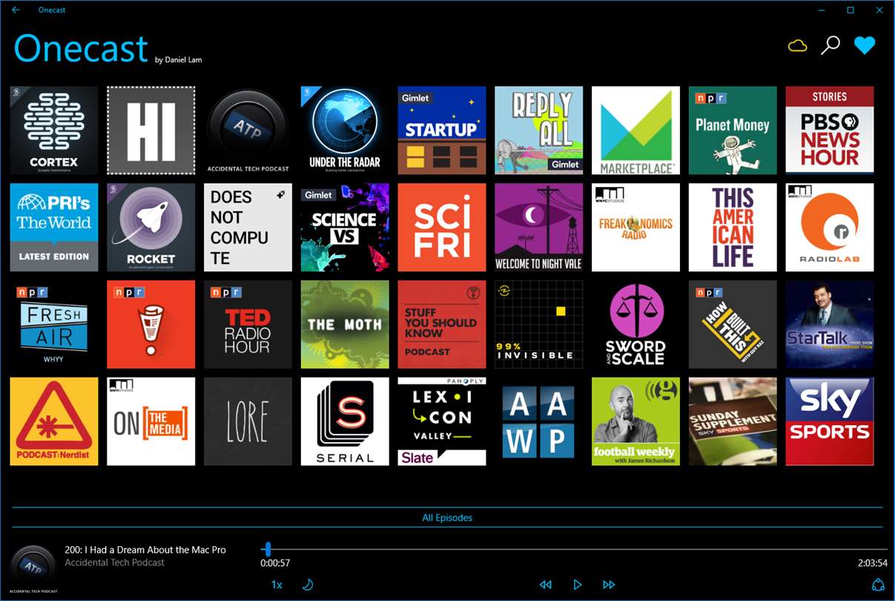This screenshot has height=601, width=895.
Task: Open NPR red newspaper exclamation tile
Action: 151,324
